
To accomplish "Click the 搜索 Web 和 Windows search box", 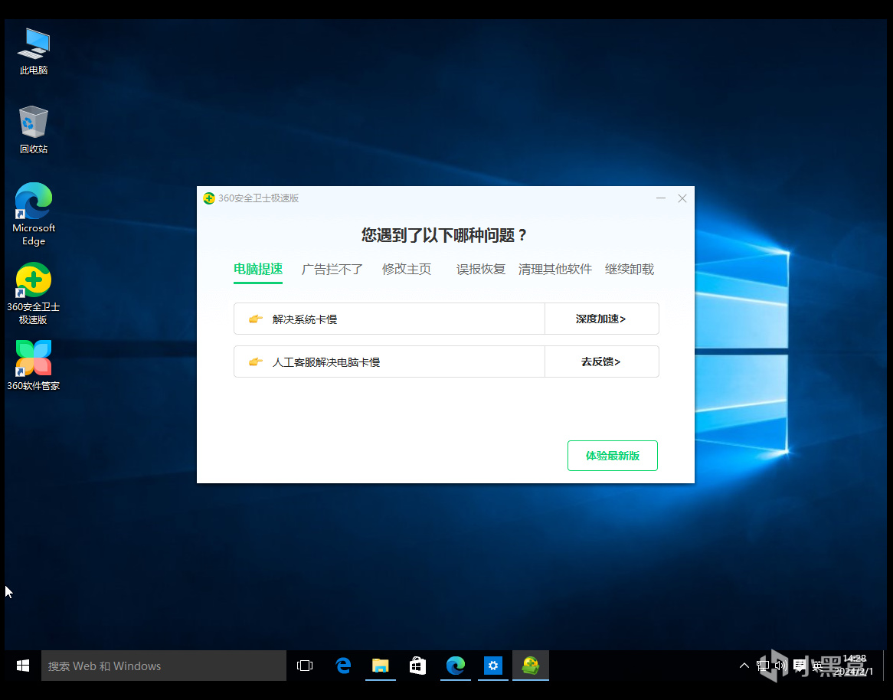I will 164,666.
